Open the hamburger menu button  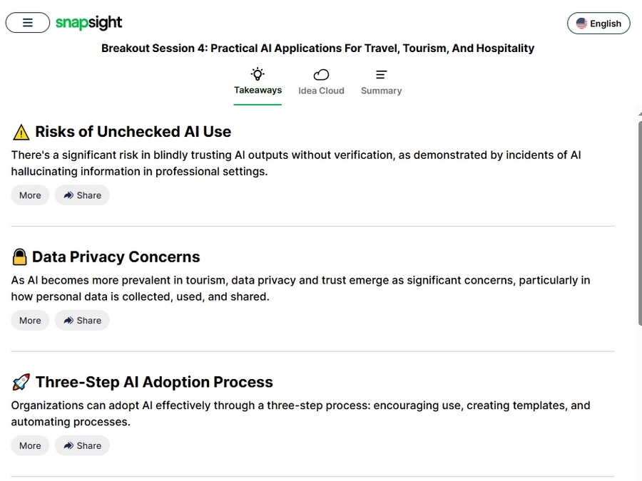[x=27, y=23]
